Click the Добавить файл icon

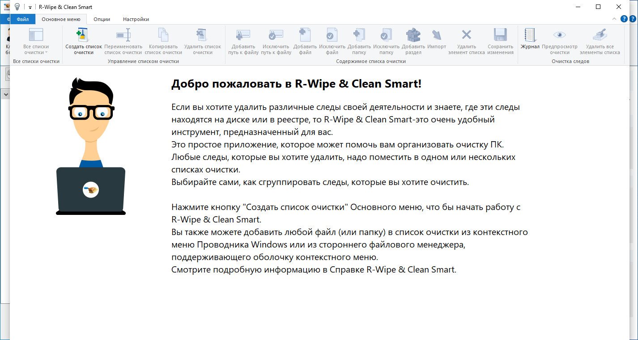coord(305,35)
